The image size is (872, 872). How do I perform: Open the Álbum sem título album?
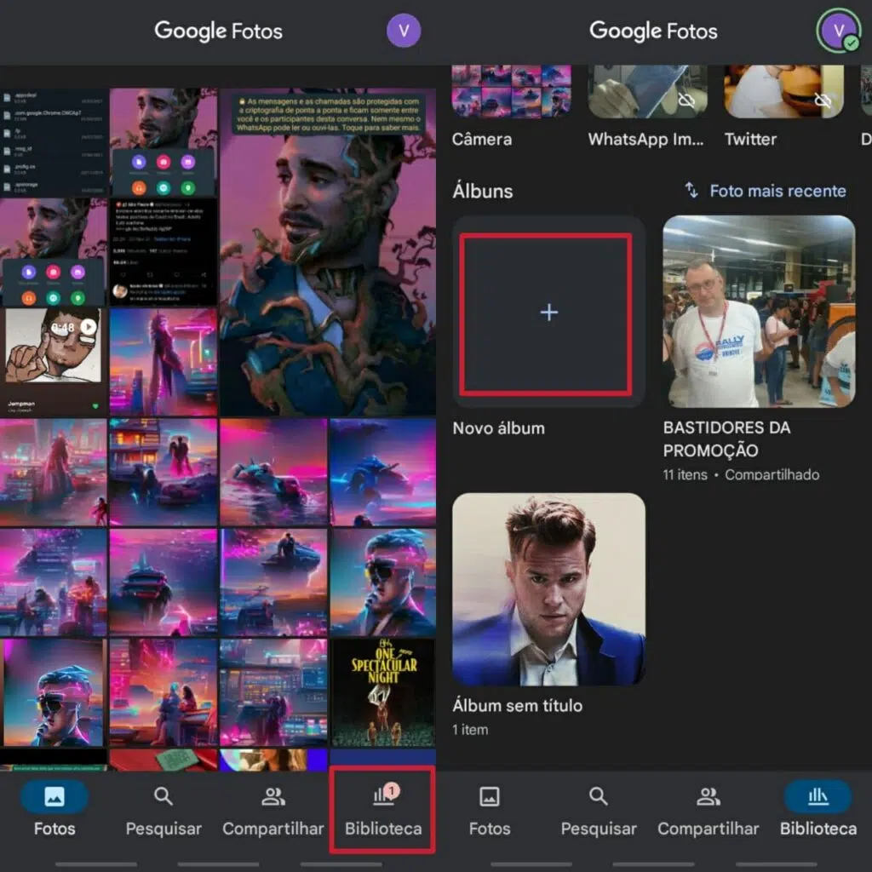(548, 589)
